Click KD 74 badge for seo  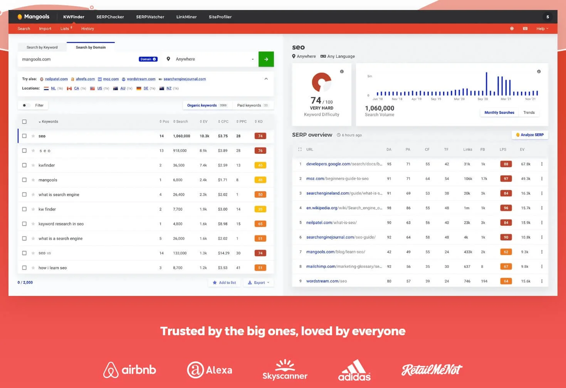(x=260, y=136)
